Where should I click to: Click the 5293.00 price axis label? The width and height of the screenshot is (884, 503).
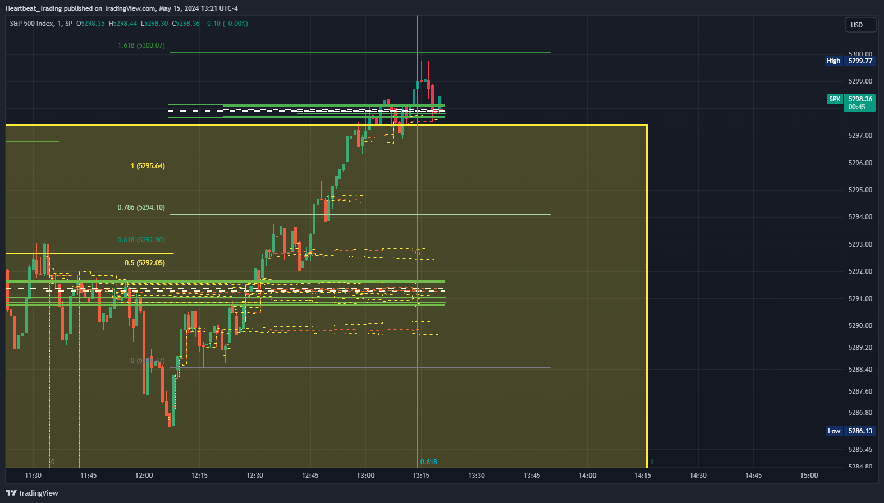(860, 244)
